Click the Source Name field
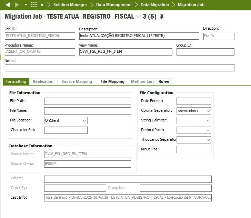The width and height of the screenshot is (251, 218). (88, 154)
